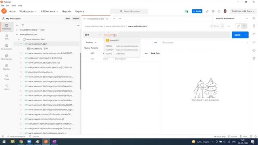
Task: Close the www.selenium.dev request tab
Action: click(107, 19)
